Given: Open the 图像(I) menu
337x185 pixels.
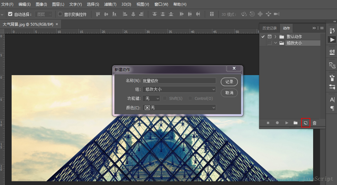Looking at the screenshot, I should (x=41, y=4).
